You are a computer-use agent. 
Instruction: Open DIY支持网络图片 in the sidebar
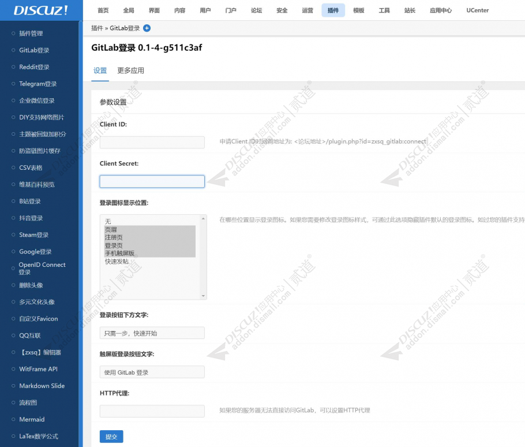(x=42, y=117)
